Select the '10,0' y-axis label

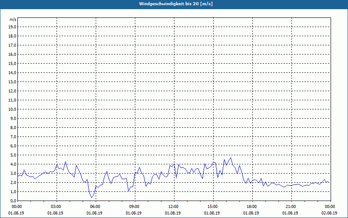pyautogui.click(x=12, y=109)
